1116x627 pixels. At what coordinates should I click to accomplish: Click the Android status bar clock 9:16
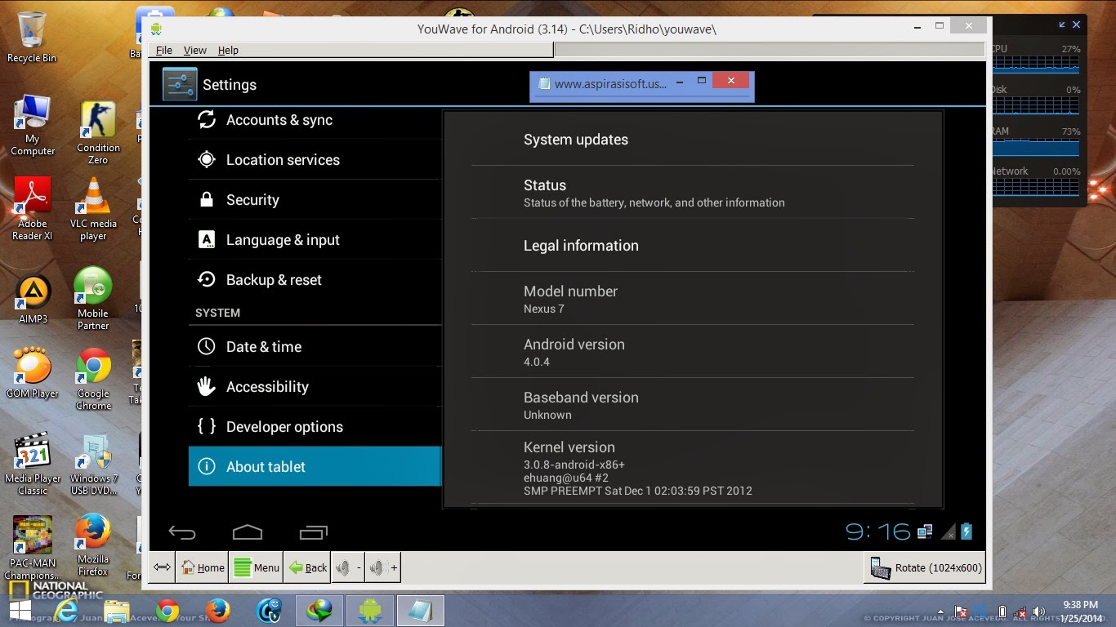(878, 532)
